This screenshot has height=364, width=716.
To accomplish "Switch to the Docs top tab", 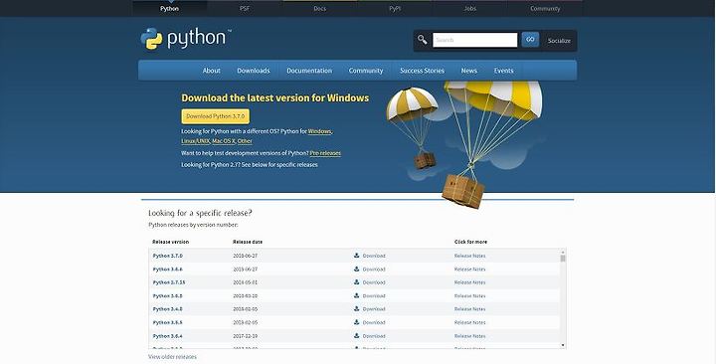I will tap(319, 8).
